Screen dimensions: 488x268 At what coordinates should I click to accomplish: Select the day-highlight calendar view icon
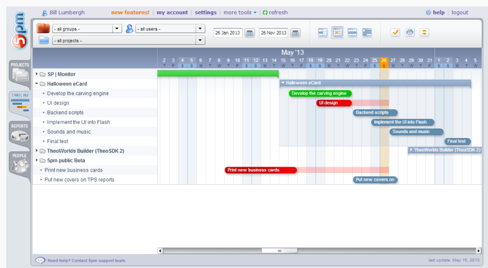tap(337, 33)
